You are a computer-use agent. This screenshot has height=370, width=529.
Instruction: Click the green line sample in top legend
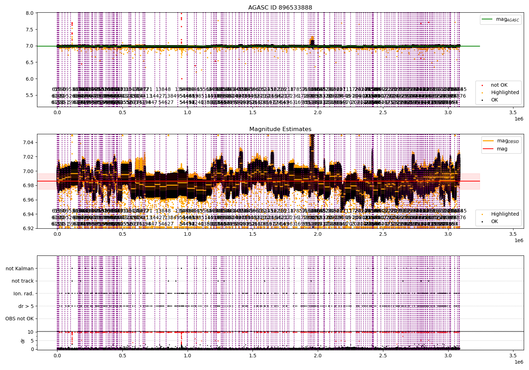click(487, 19)
